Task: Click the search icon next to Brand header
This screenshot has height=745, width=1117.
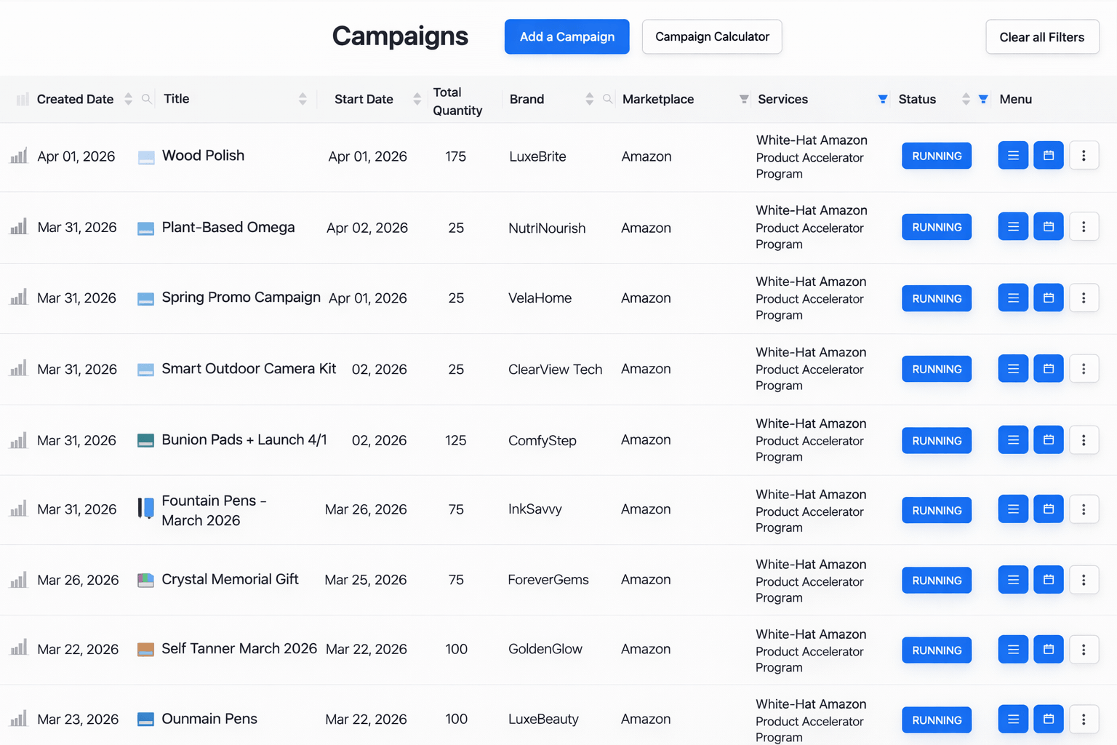Action: (x=608, y=99)
